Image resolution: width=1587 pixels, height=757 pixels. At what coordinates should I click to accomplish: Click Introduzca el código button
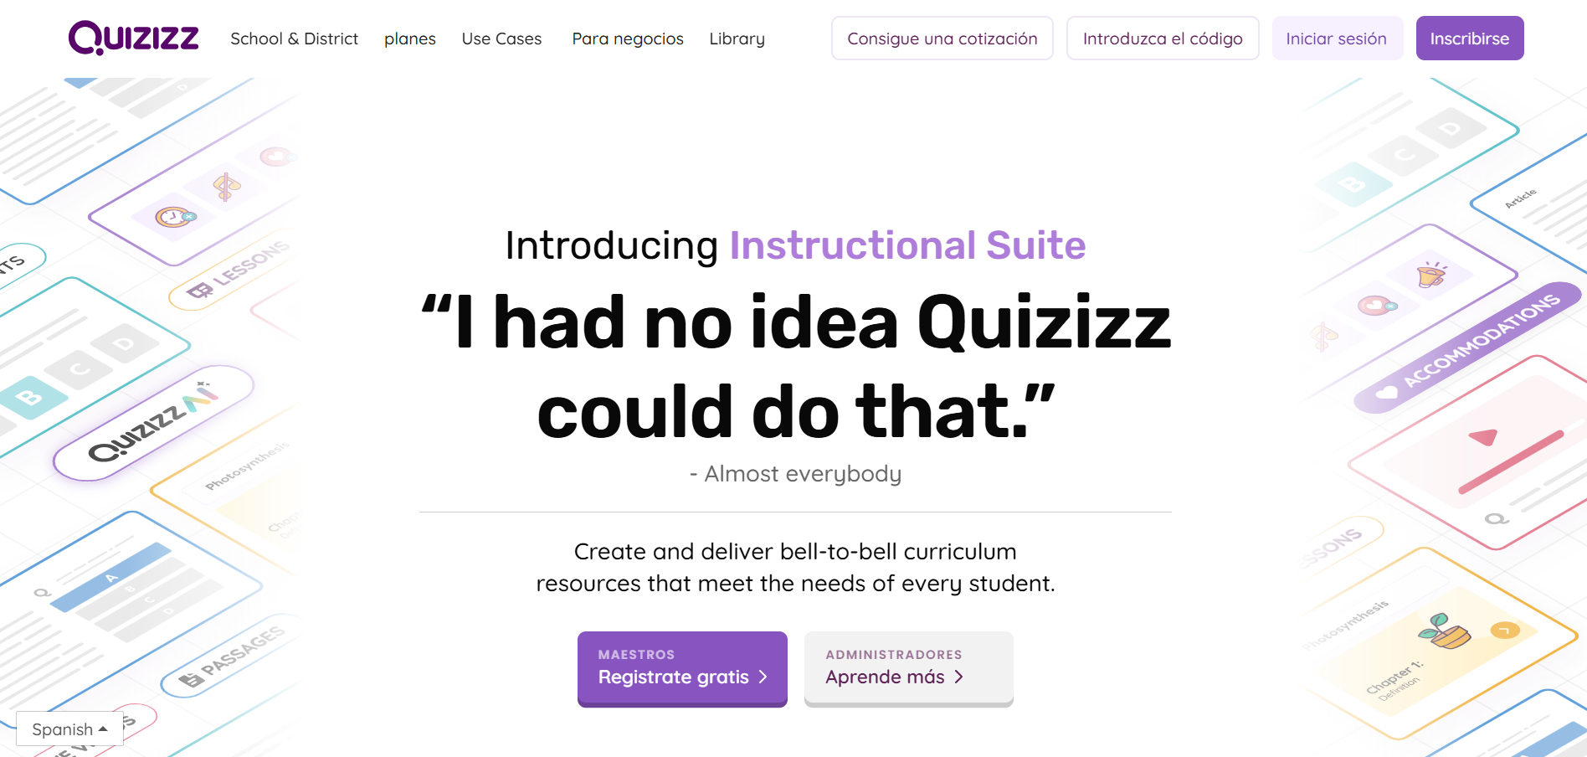tap(1163, 39)
